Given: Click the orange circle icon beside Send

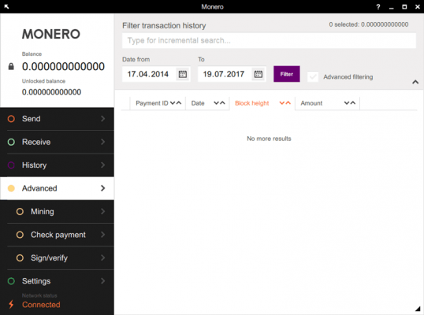Looking at the screenshot, I should [x=11, y=119].
